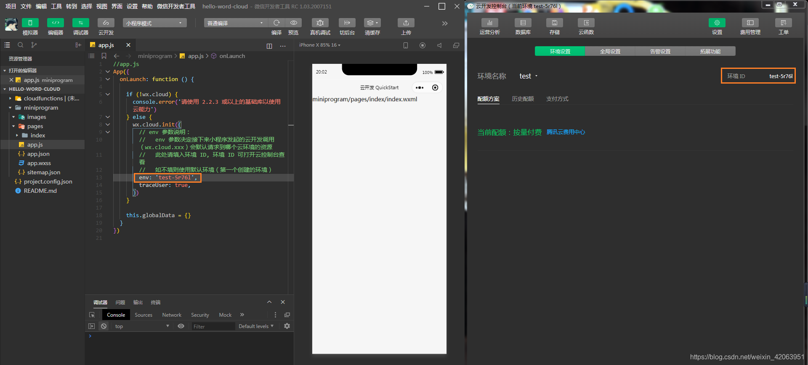Image resolution: width=808 pixels, height=365 pixels.
Task: Toggle the editor panel button
Action: pyautogui.click(x=56, y=23)
